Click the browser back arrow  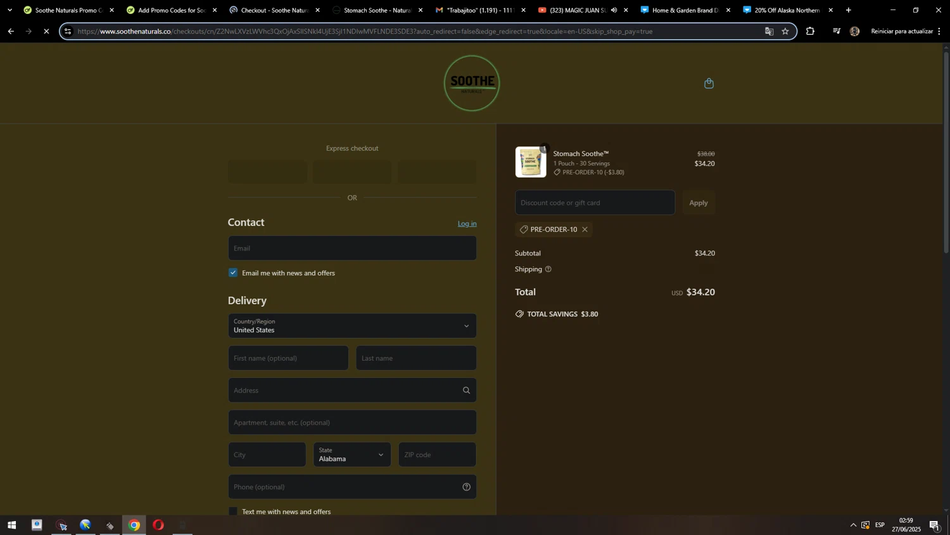pos(11,31)
